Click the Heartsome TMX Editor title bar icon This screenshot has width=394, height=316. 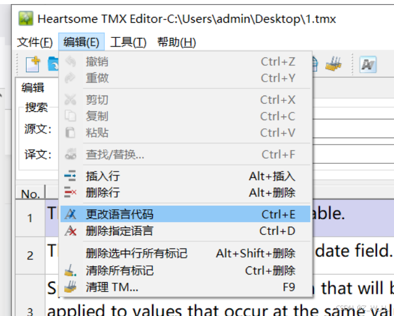tap(26, 18)
